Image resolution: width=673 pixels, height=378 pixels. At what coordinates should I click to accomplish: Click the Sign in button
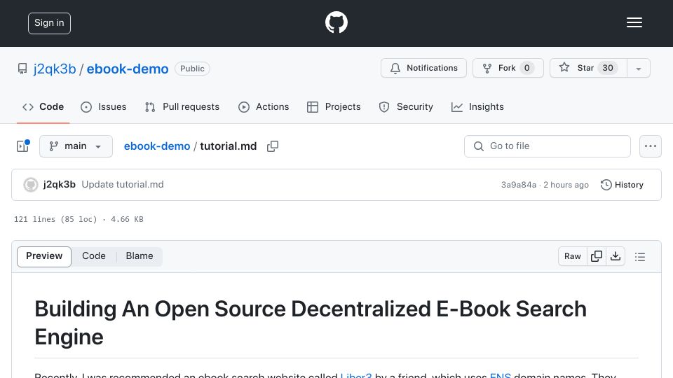point(49,23)
